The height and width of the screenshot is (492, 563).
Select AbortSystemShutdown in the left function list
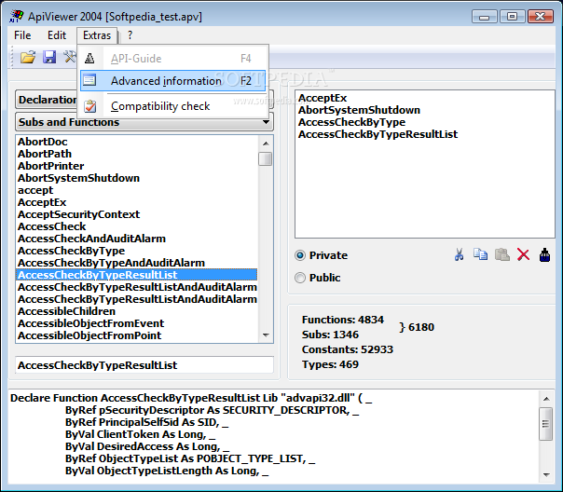(78, 178)
